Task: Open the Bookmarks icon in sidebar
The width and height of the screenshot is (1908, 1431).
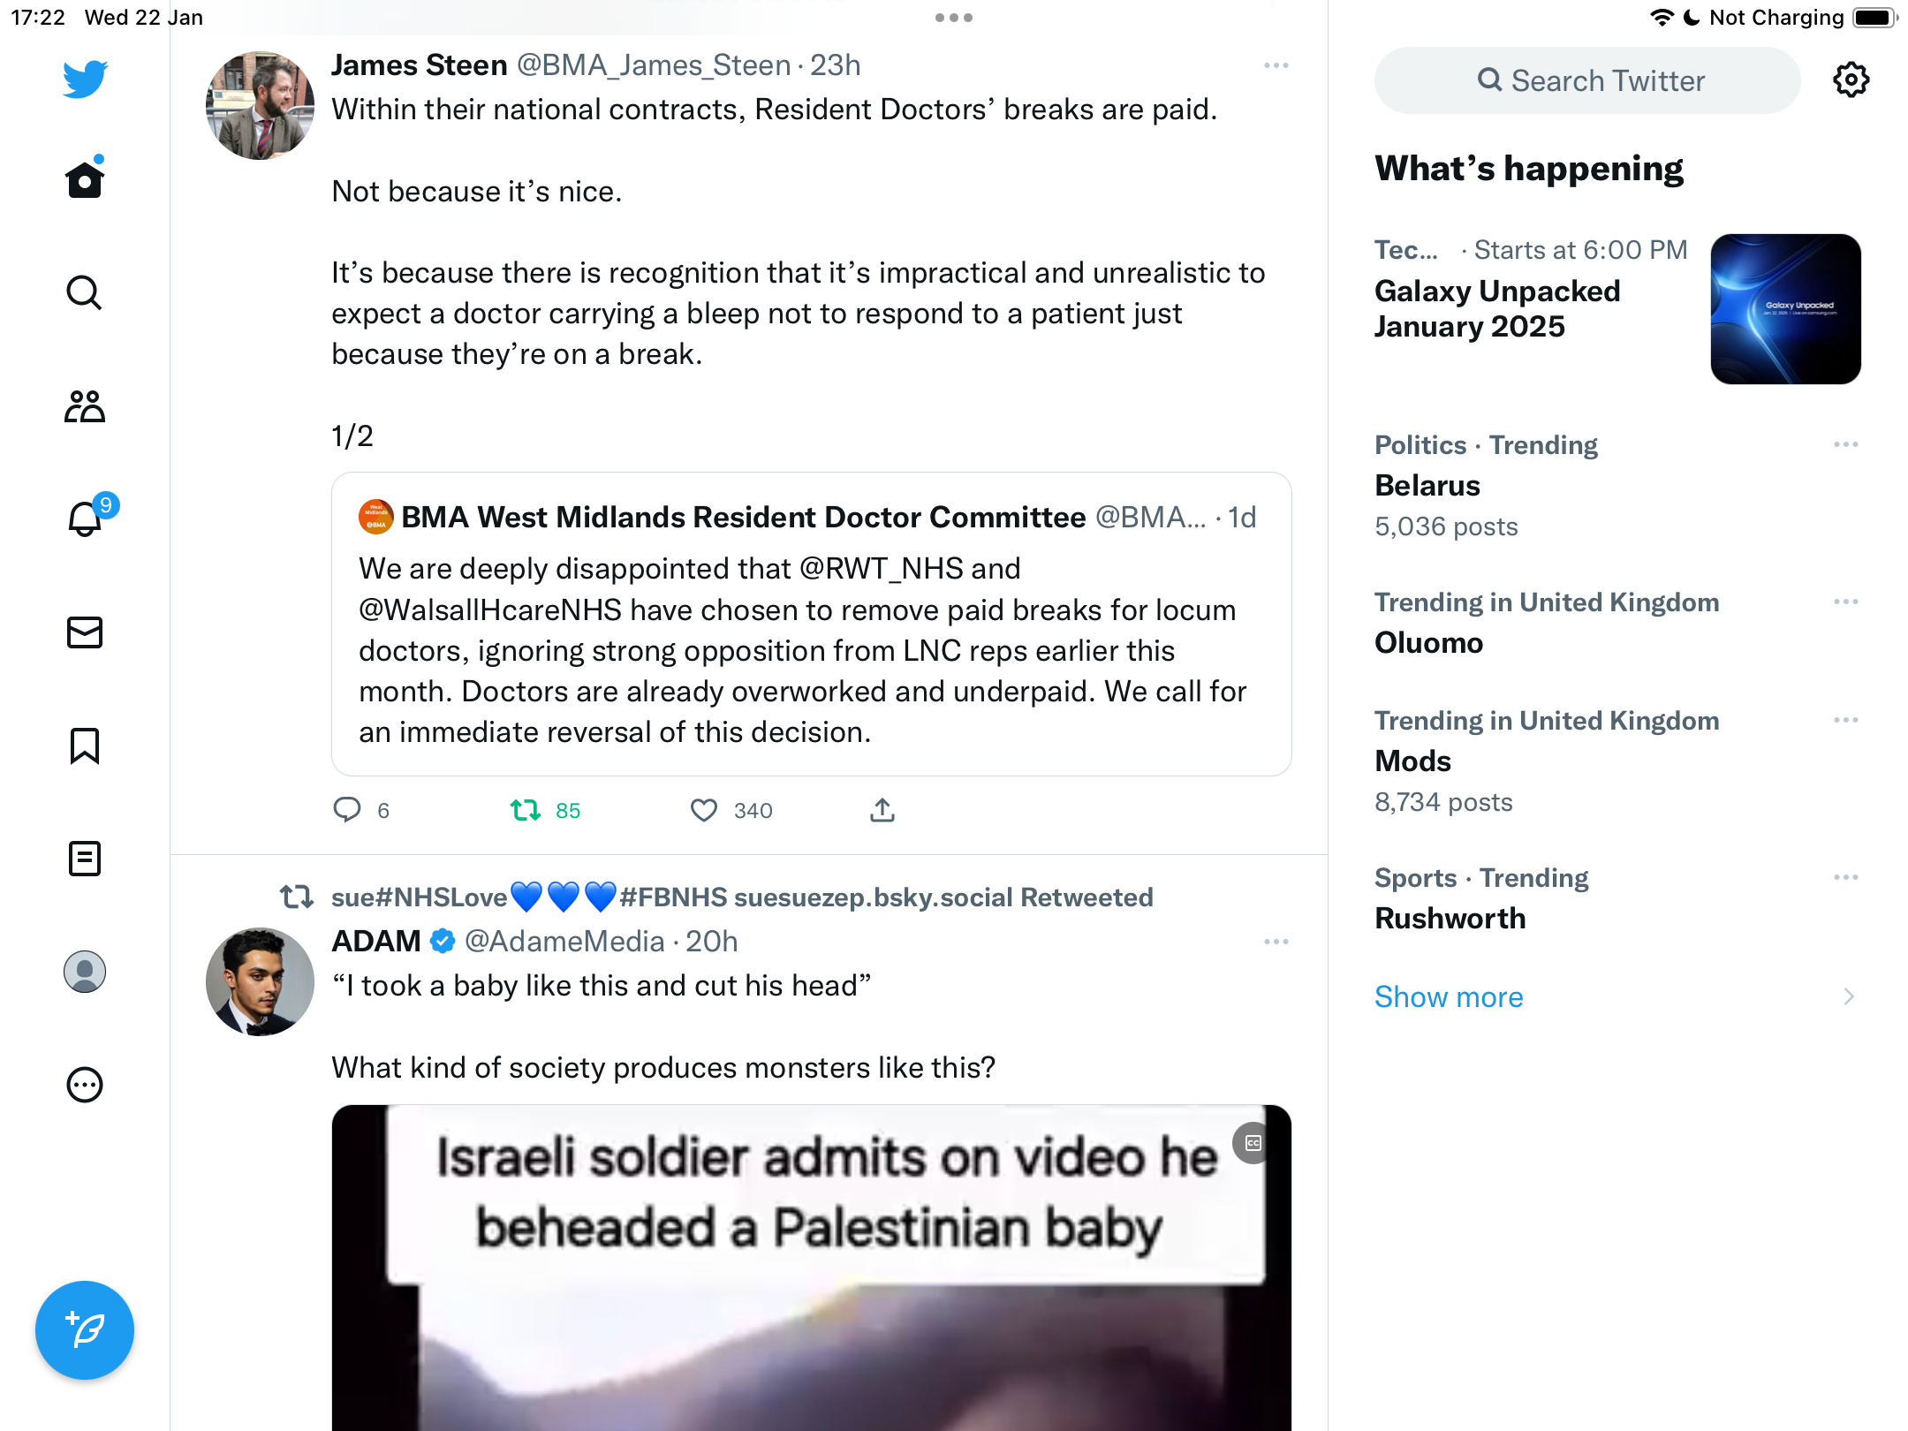Action: pos(85,746)
